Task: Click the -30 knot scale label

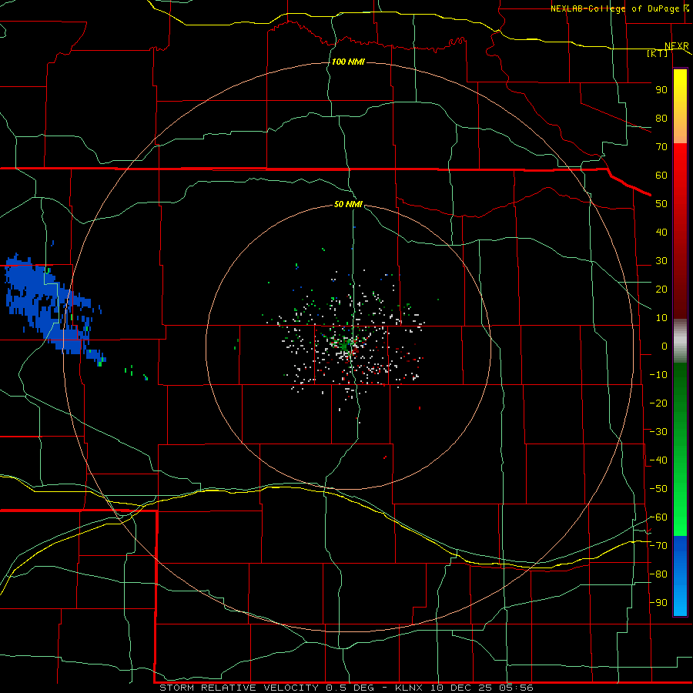Action: (658, 432)
